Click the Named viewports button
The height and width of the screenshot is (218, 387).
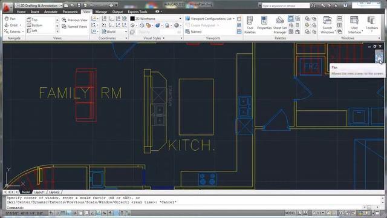tap(193, 31)
